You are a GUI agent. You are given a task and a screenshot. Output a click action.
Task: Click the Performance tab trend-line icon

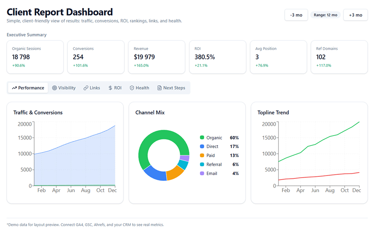click(15, 88)
